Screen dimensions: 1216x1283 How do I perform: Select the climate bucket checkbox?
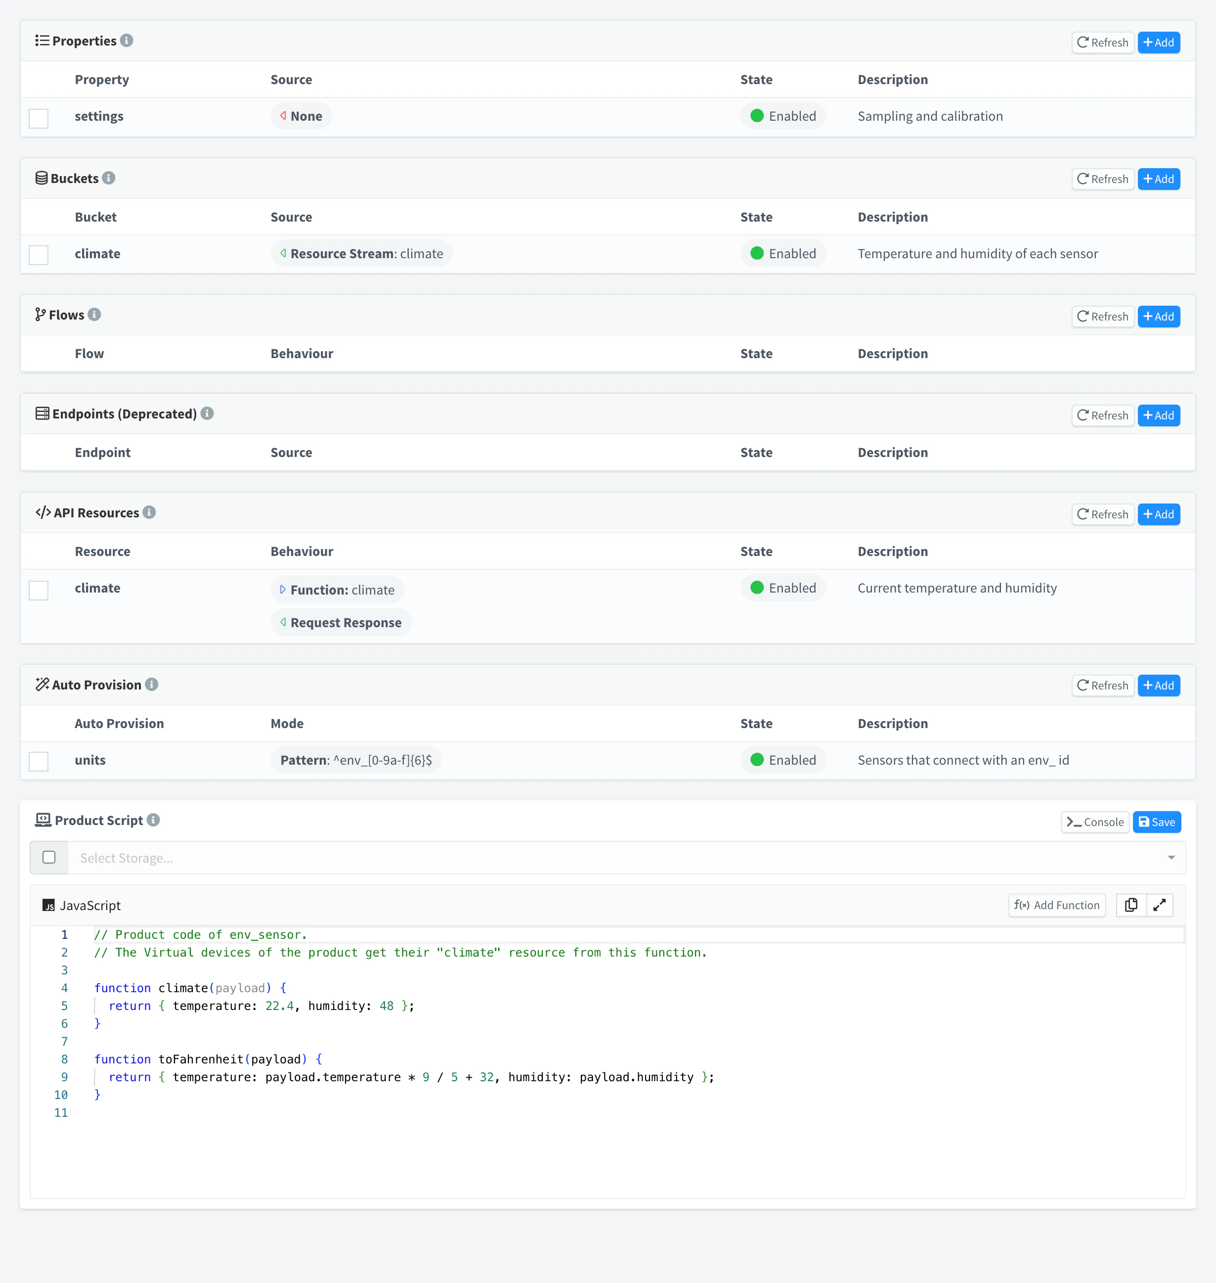(39, 255)
